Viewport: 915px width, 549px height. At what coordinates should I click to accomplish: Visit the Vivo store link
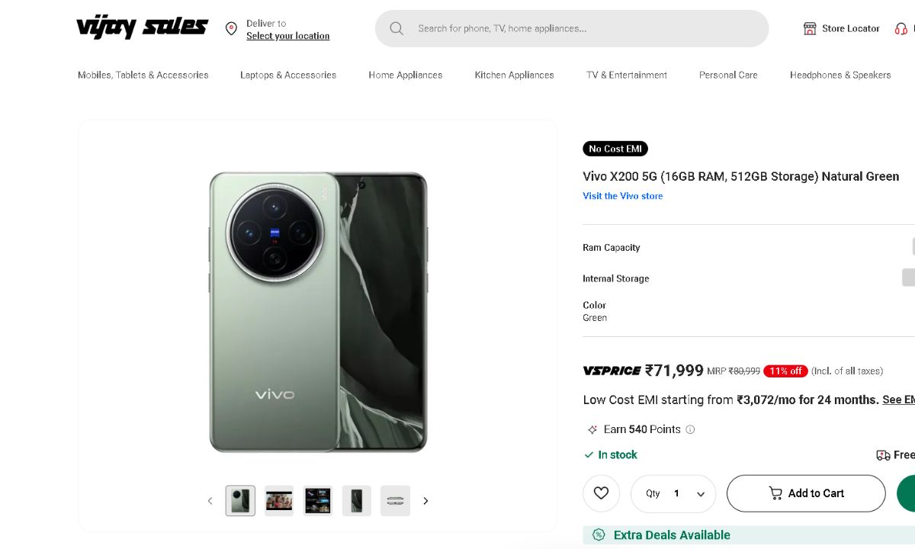coord(623,196)
